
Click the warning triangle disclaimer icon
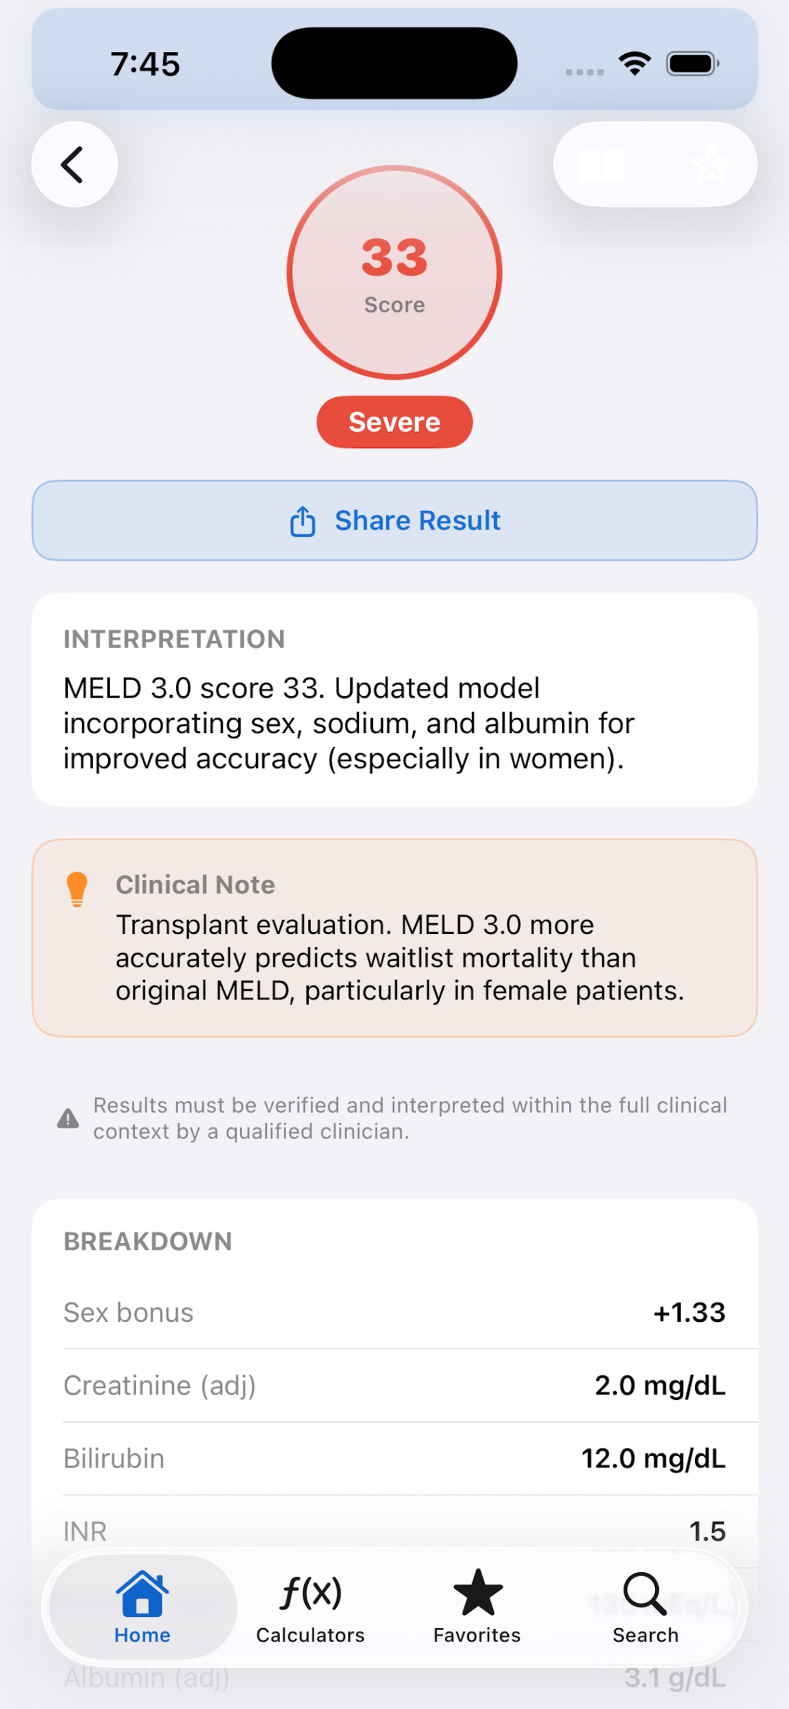[68, 1118]
